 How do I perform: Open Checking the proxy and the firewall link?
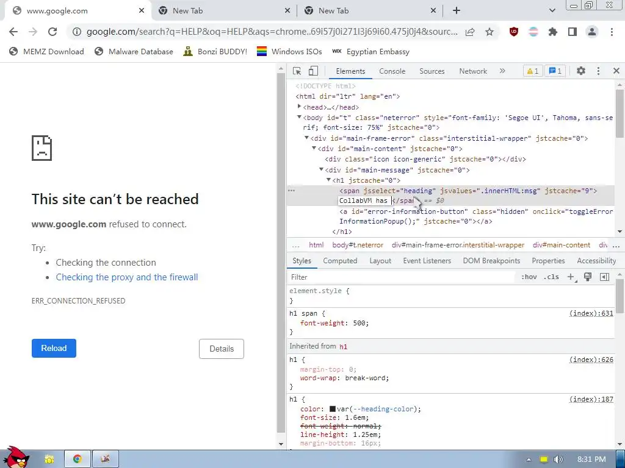(x=127, y=277)
